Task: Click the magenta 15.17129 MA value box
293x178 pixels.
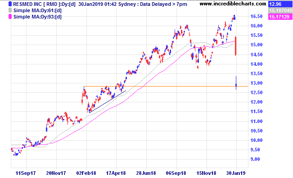Action: [280, 17]
